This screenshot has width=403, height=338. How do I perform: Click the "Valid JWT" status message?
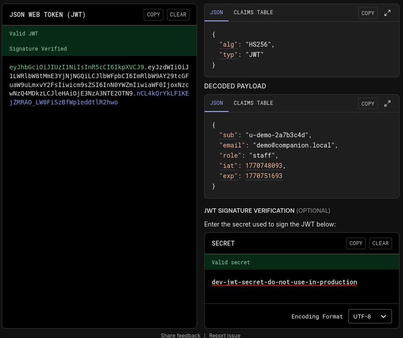(24, 33)
